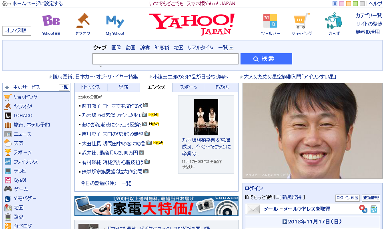The width and height of the screenshot is (385, 229).
Task: Expand the arrow below the search box
Action: pyautogui.click(x=100, y=66)
